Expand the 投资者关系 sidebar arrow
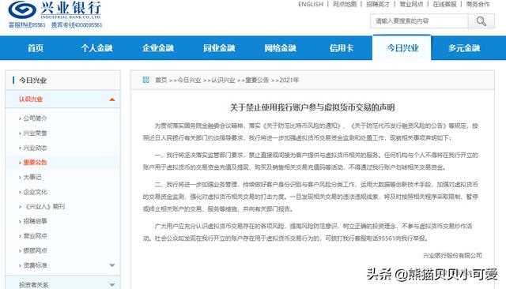506x289 pixels. pos(112,285)
